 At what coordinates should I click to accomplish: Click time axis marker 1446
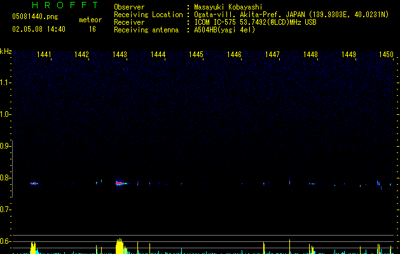[234, 55]
